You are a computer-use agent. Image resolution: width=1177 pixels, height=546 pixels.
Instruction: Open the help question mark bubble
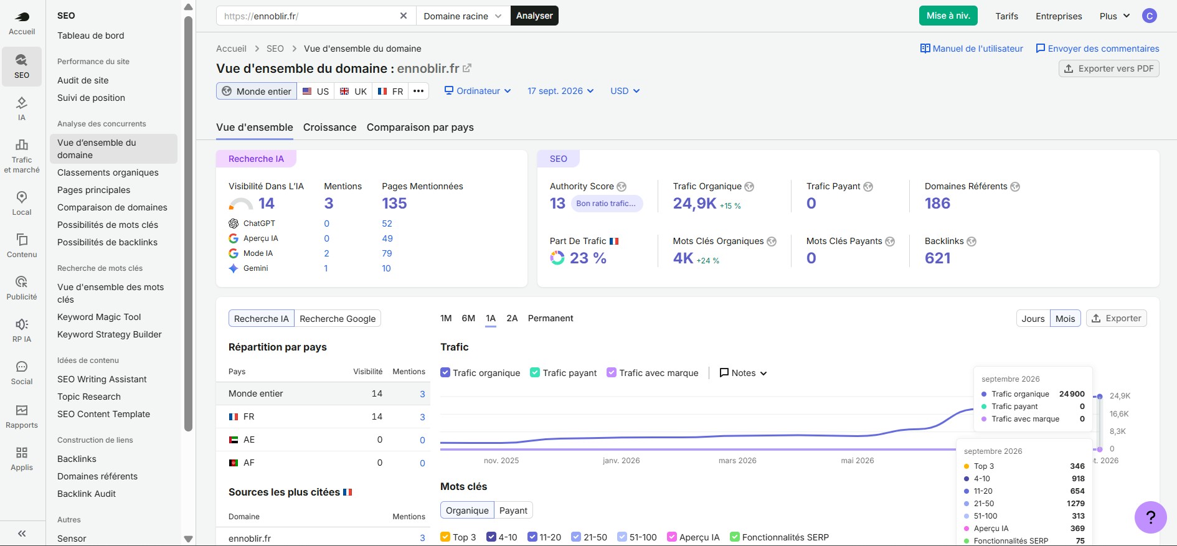pos(1151,517)
